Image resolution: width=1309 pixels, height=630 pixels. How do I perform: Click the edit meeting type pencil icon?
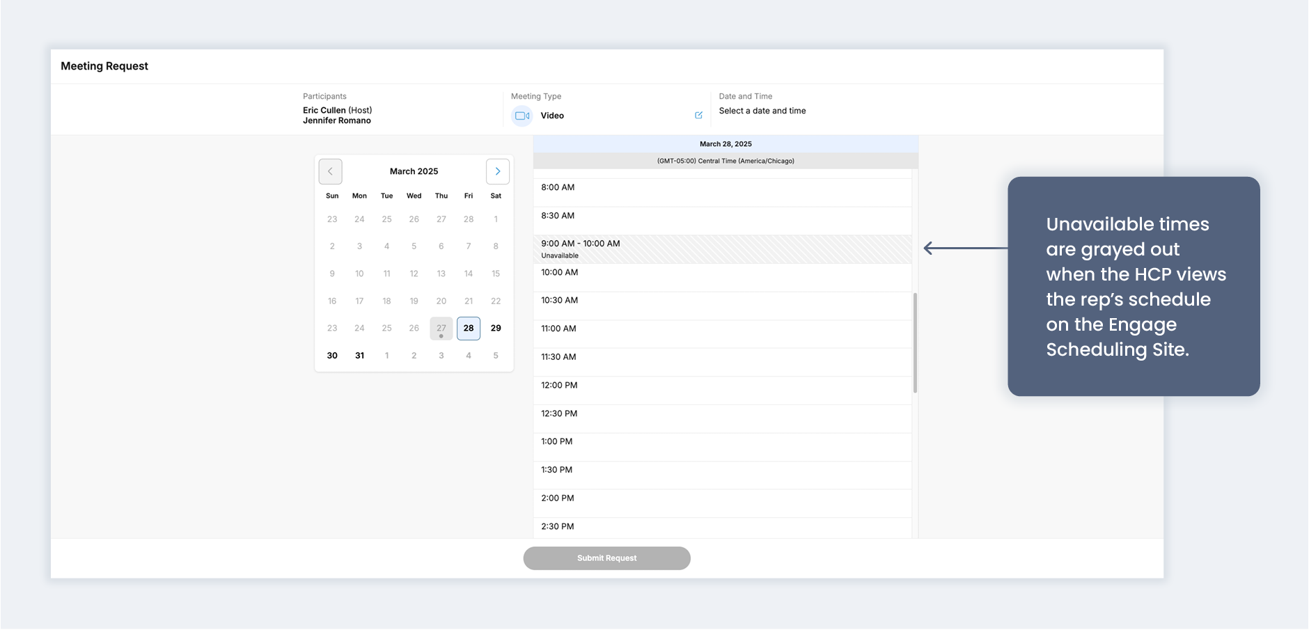tap(698, 116)
